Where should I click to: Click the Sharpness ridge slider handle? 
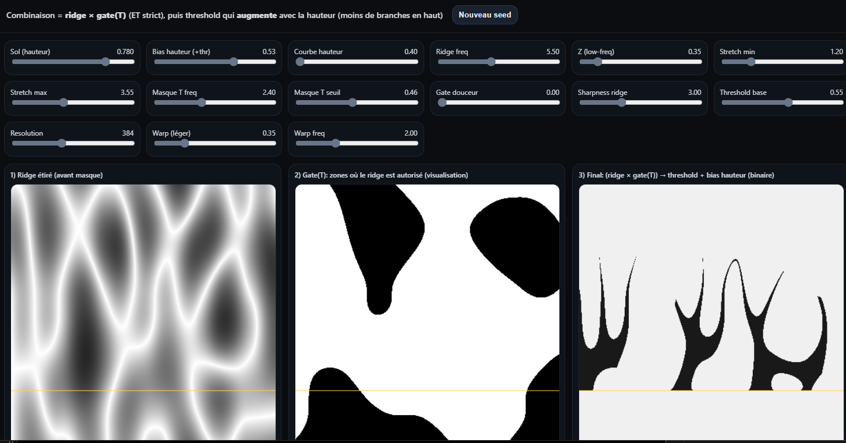pyautogui.click(x=622, y=102)
